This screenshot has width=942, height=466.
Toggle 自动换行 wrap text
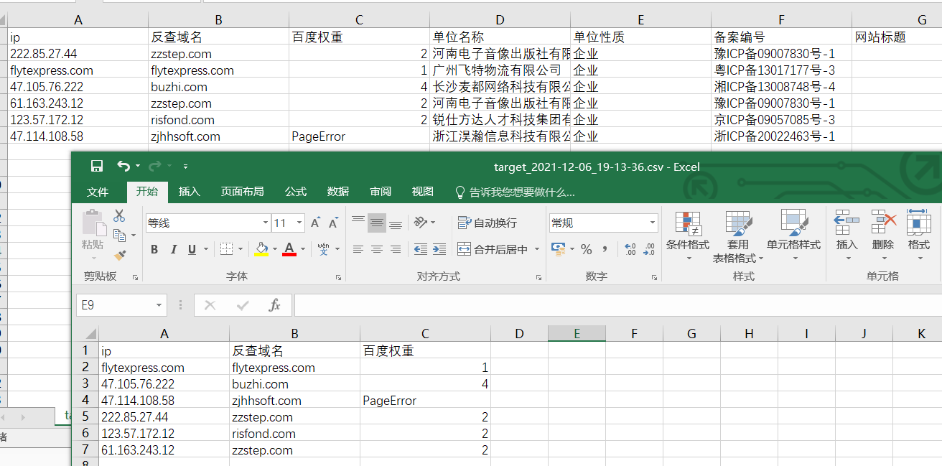coord(488,223)
